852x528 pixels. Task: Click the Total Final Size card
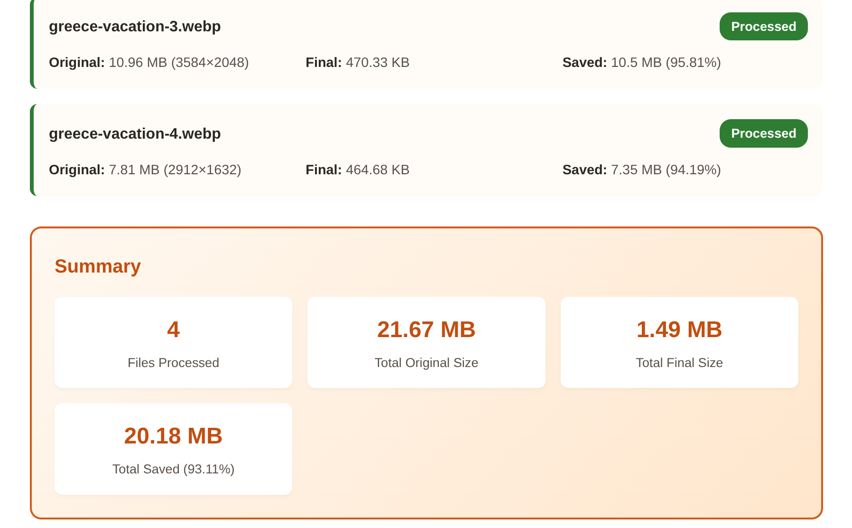[x=679, y=342]
